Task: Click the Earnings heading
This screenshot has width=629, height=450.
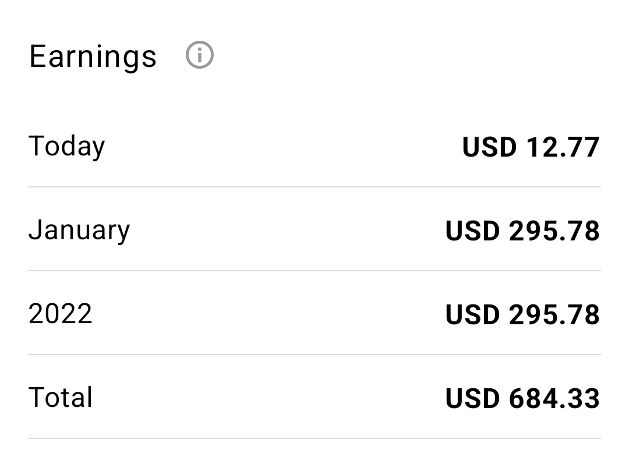Action: 93,58
